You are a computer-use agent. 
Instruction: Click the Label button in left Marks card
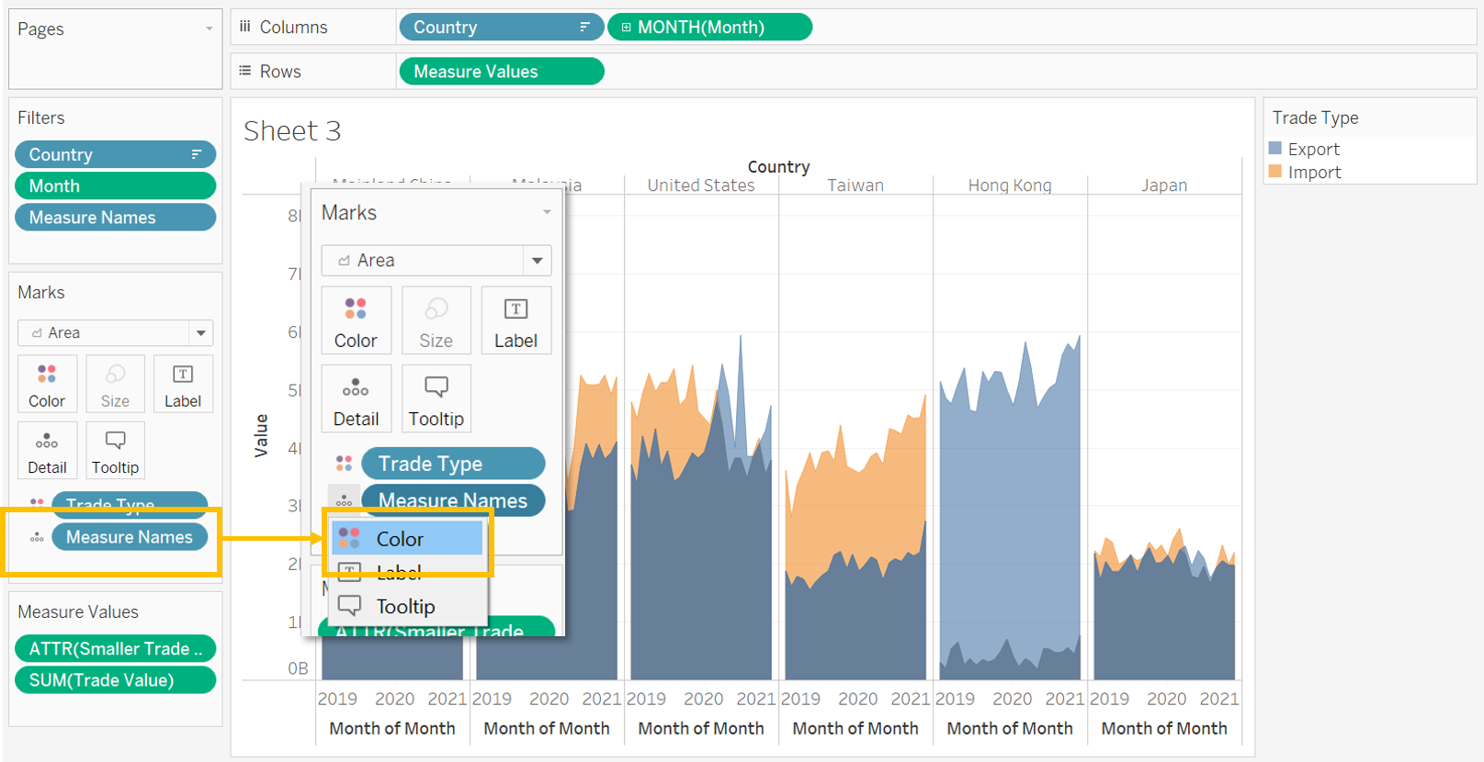[182, 384]
